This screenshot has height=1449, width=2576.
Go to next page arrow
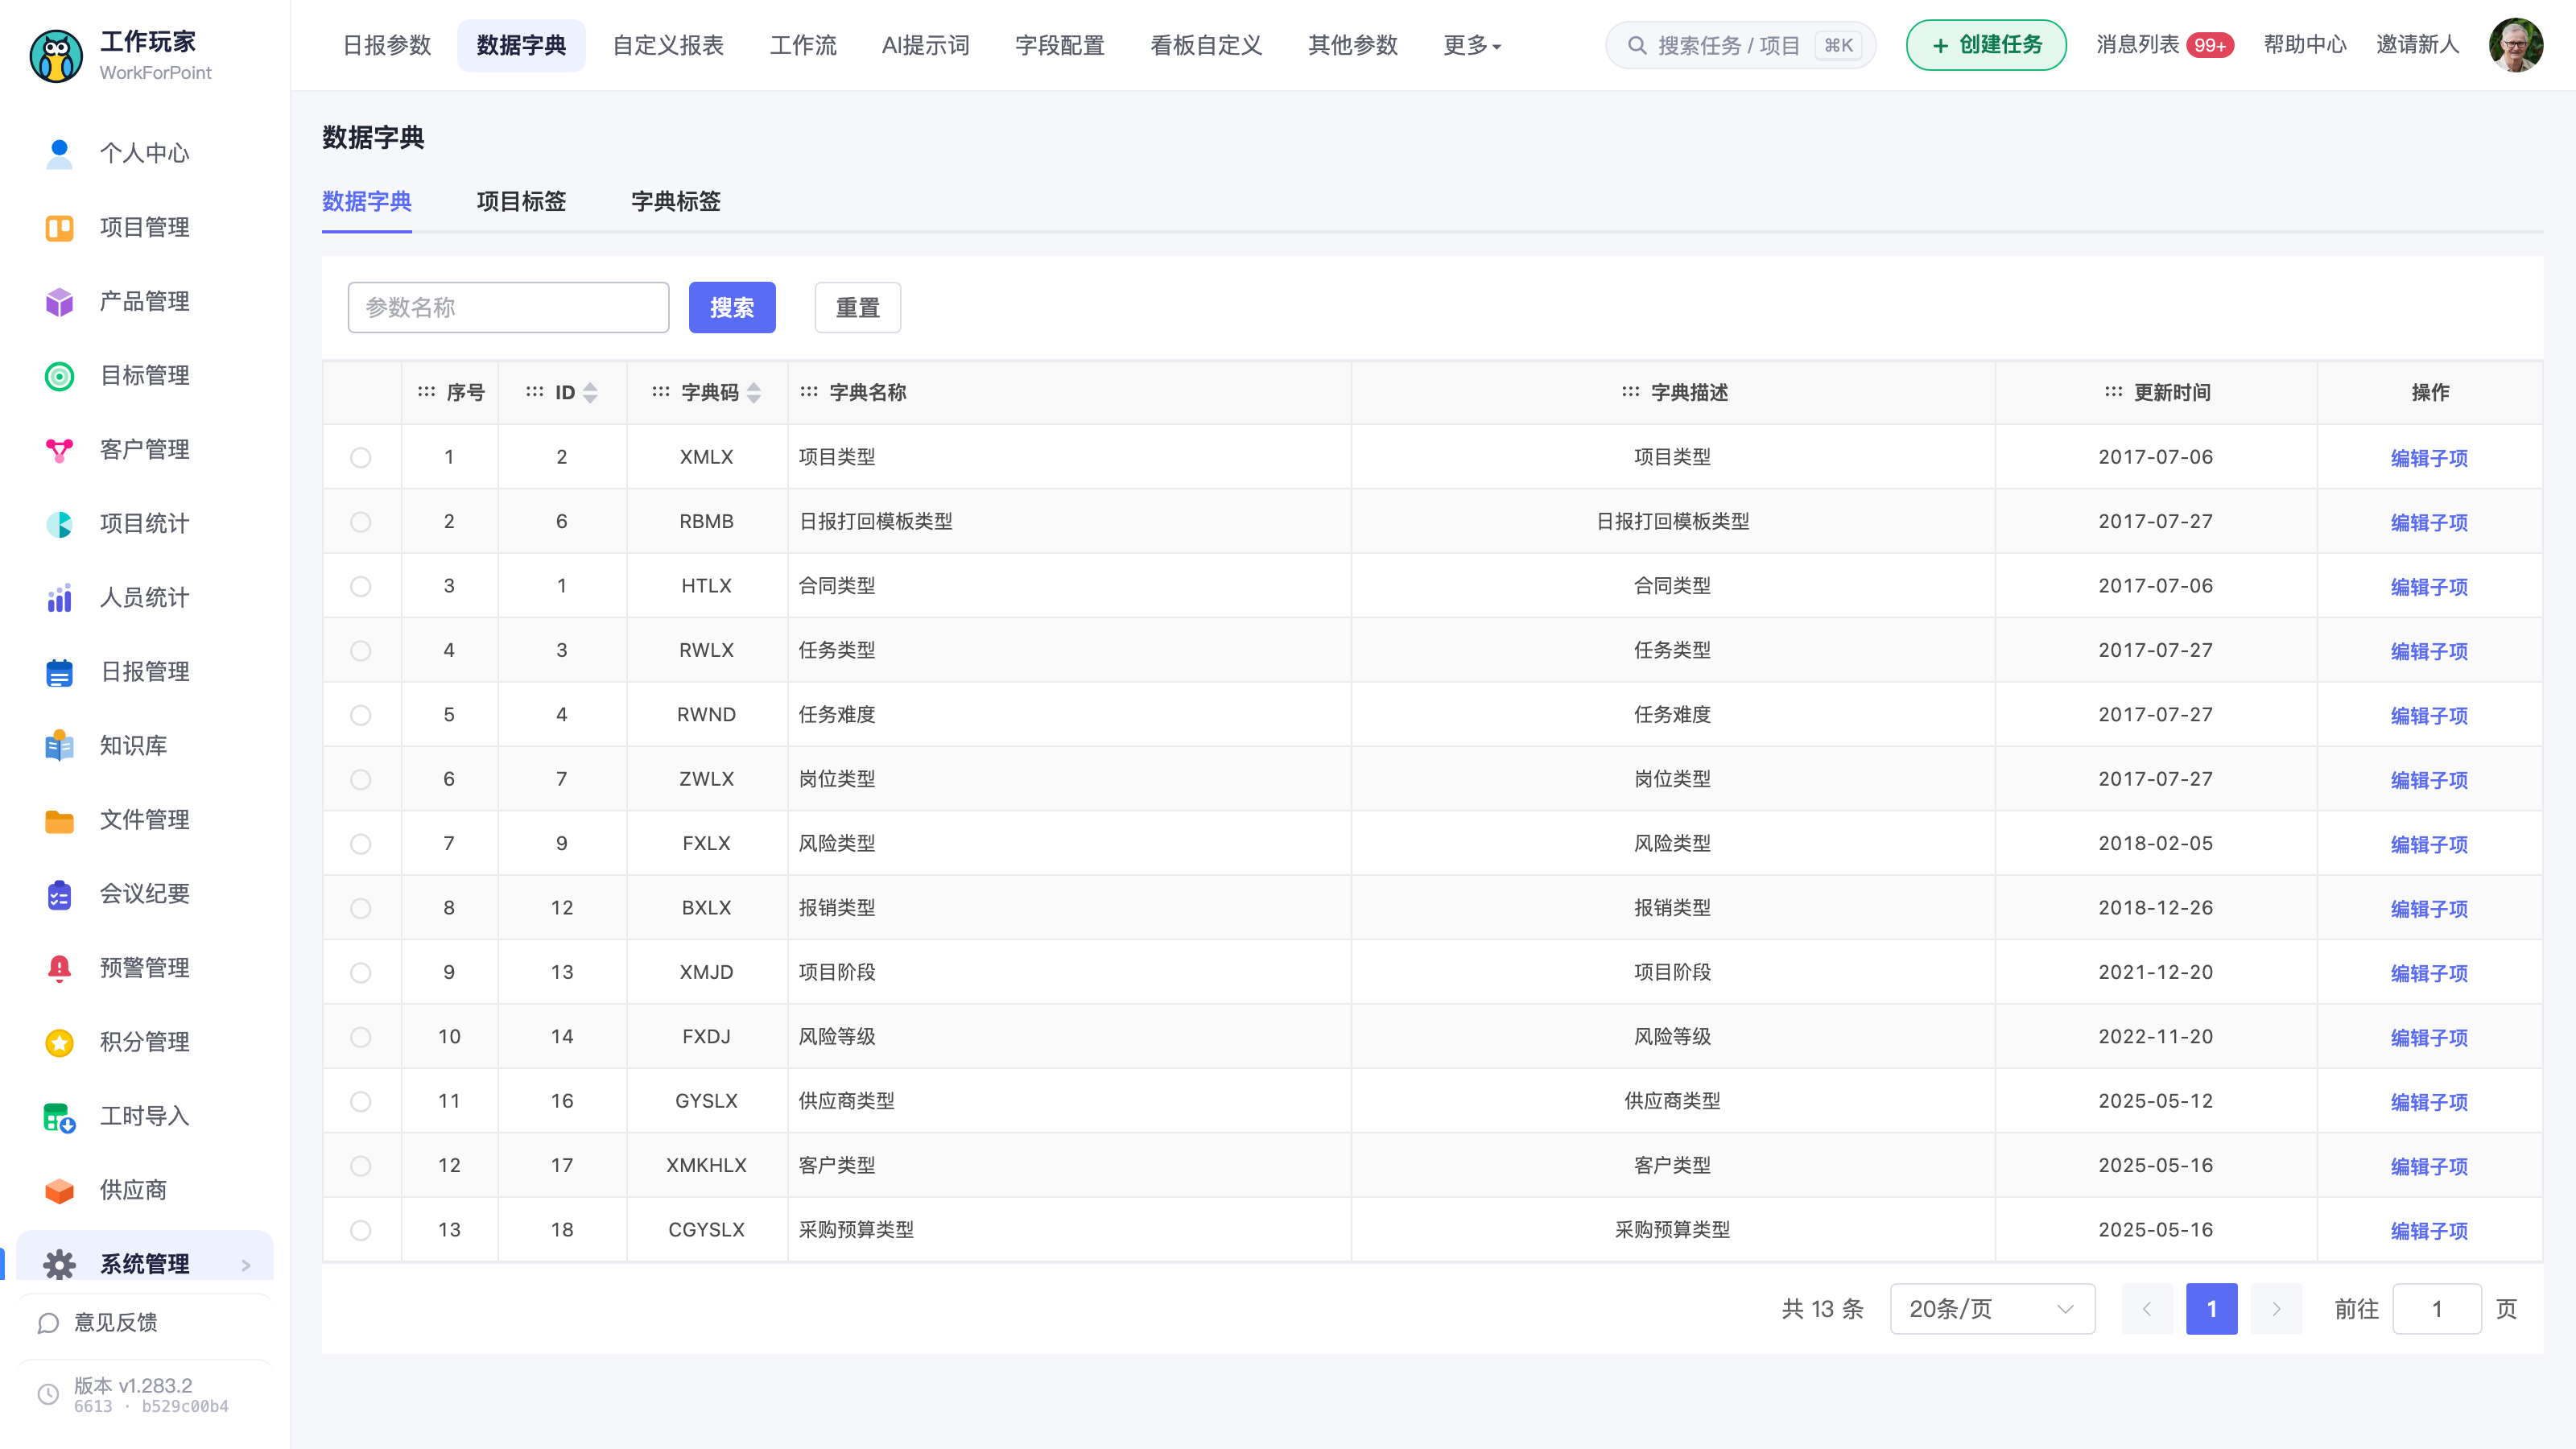pos(2276,1308)
